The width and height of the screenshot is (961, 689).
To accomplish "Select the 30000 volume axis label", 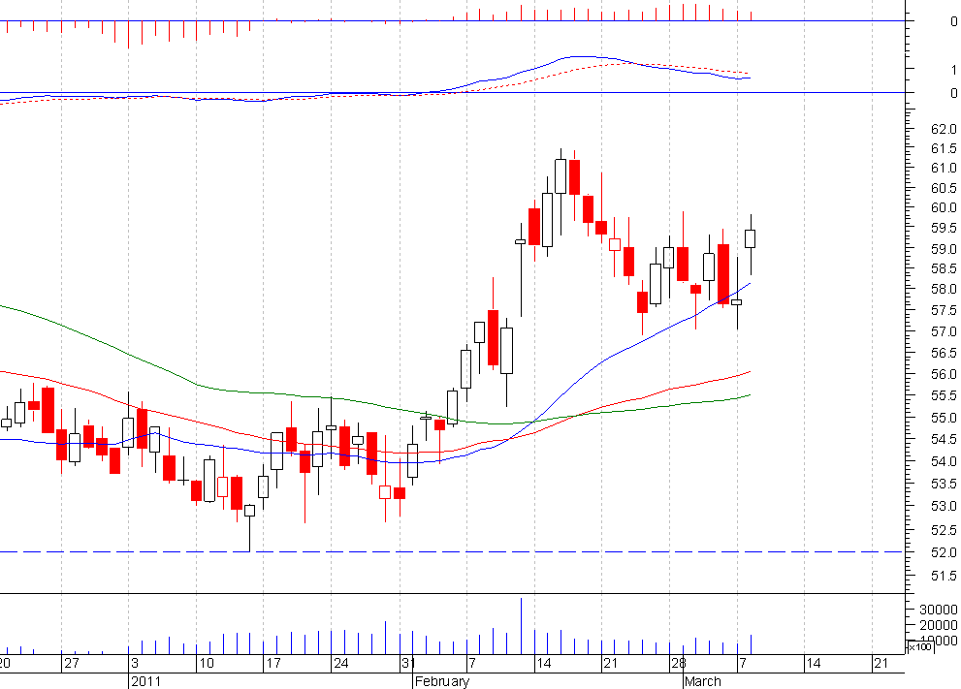I will (938, 610).
